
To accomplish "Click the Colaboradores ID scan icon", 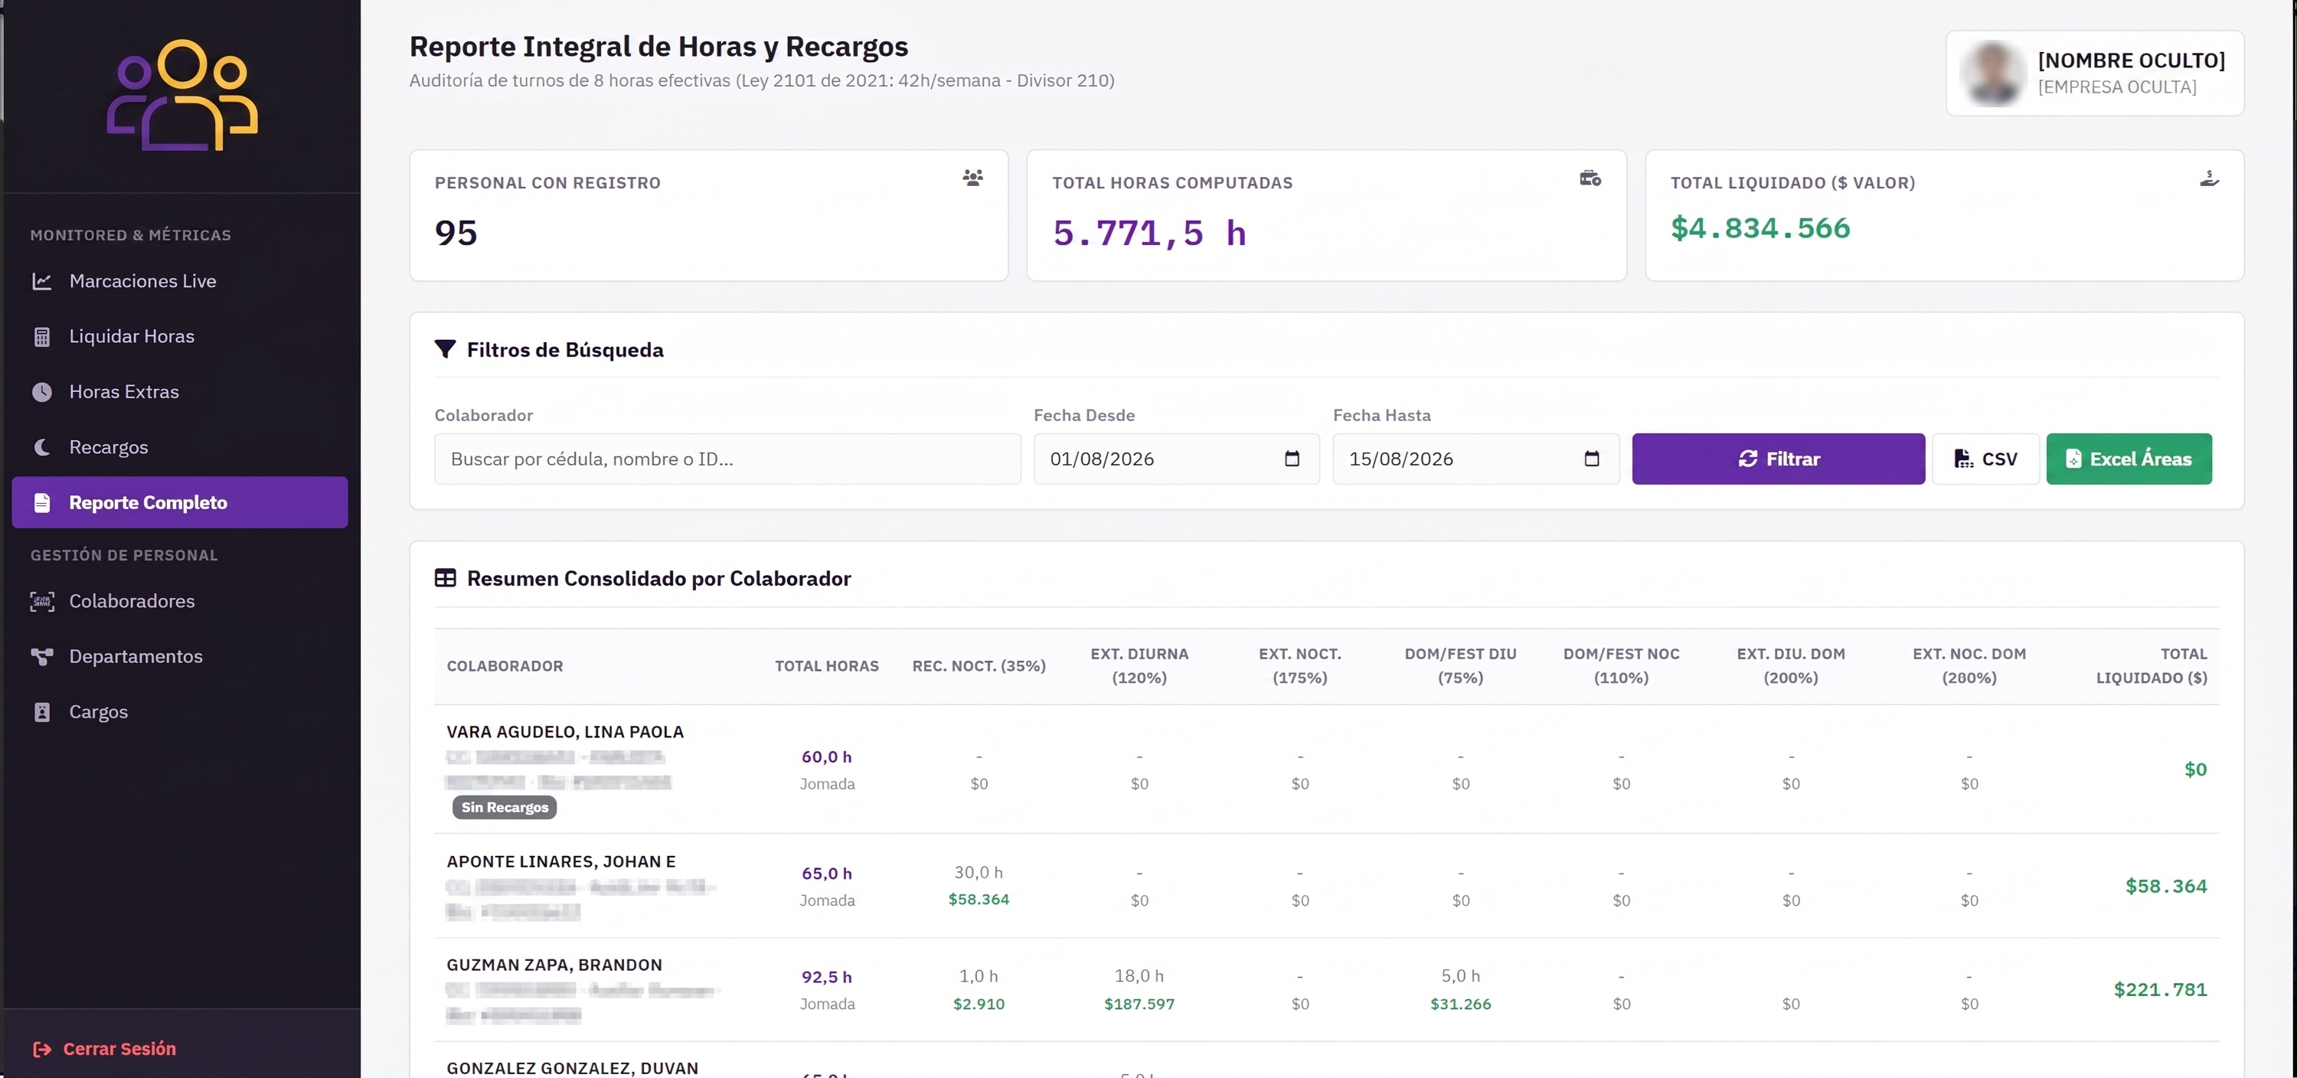I will coord(42,602).
